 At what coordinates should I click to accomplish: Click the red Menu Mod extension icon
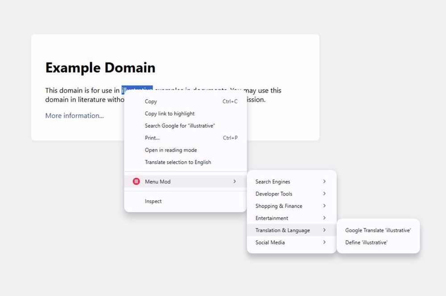136,181
